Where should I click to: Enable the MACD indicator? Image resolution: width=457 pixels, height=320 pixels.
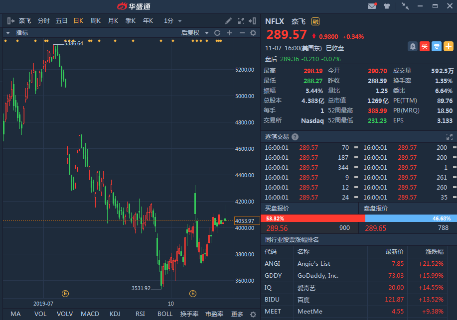tap(90, 314)
